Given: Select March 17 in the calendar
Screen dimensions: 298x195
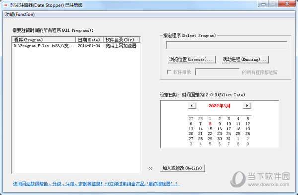Looking at the screenshot, I should click(x=229, y=129).
